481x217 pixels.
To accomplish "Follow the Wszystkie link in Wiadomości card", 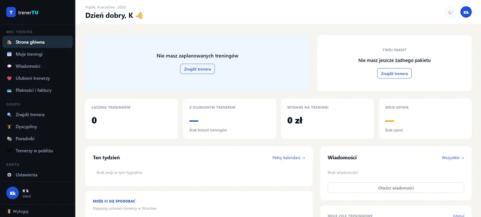I will (453, 158).
